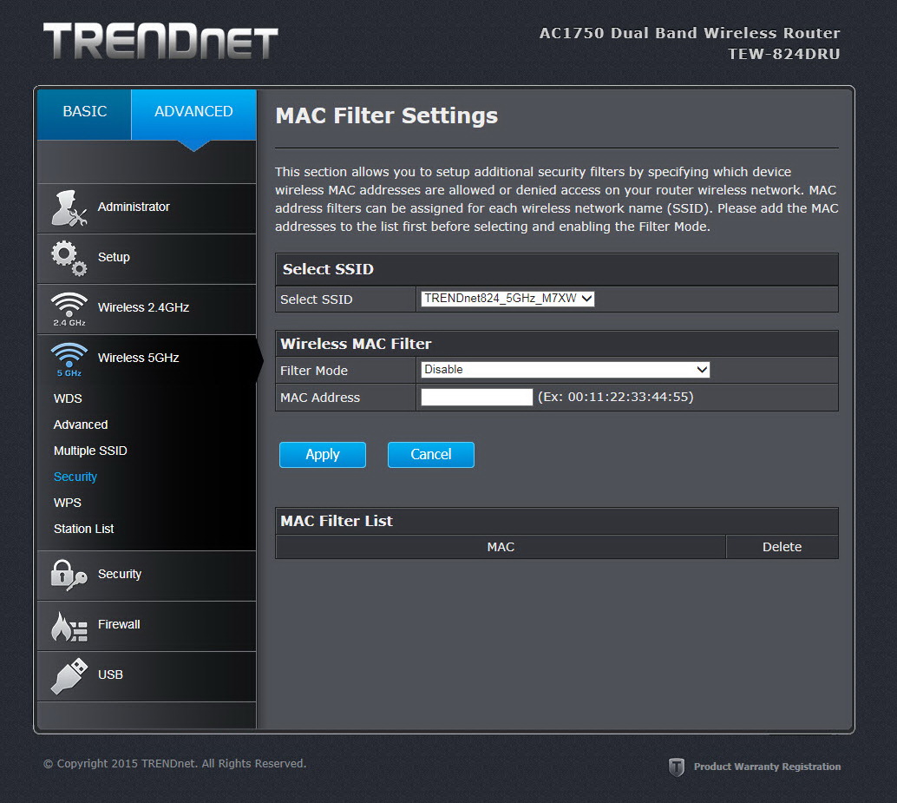Go to Advanced submenu under Wireless 5GHz
This screenshot has width=897, height=803.
[81, 425]
